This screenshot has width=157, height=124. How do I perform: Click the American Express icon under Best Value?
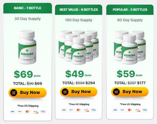[93, 110]
